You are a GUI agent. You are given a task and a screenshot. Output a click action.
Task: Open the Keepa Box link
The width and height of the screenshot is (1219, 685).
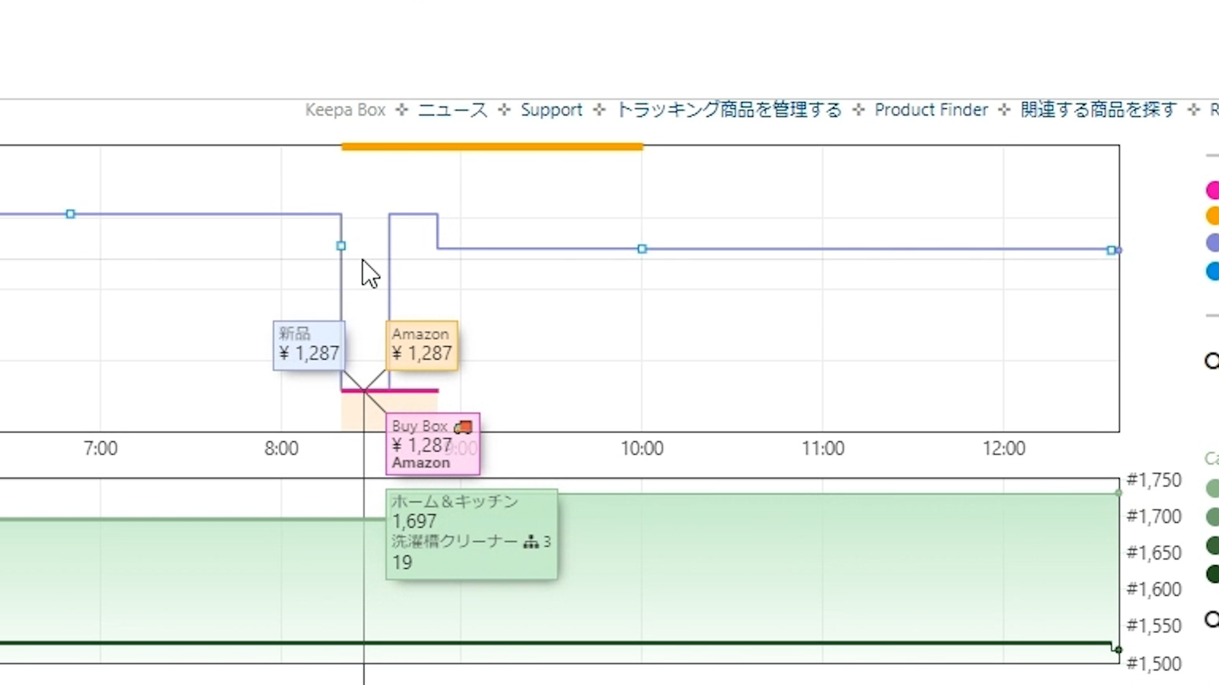click(x=345, y=110)
